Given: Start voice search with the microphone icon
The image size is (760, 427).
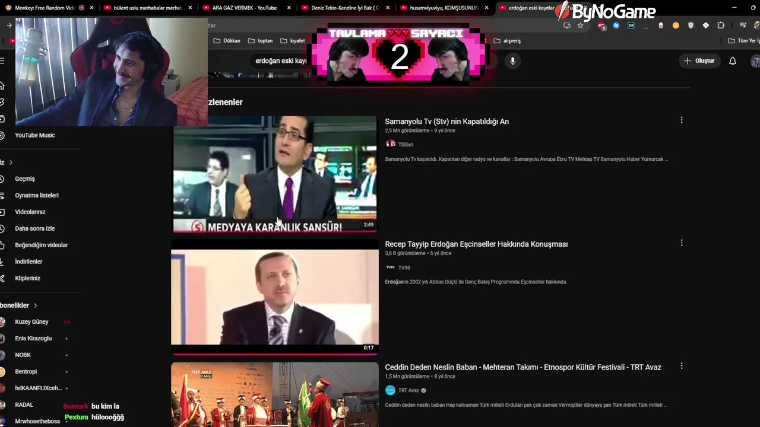Looking at the screenshot, I should point(512,60).
